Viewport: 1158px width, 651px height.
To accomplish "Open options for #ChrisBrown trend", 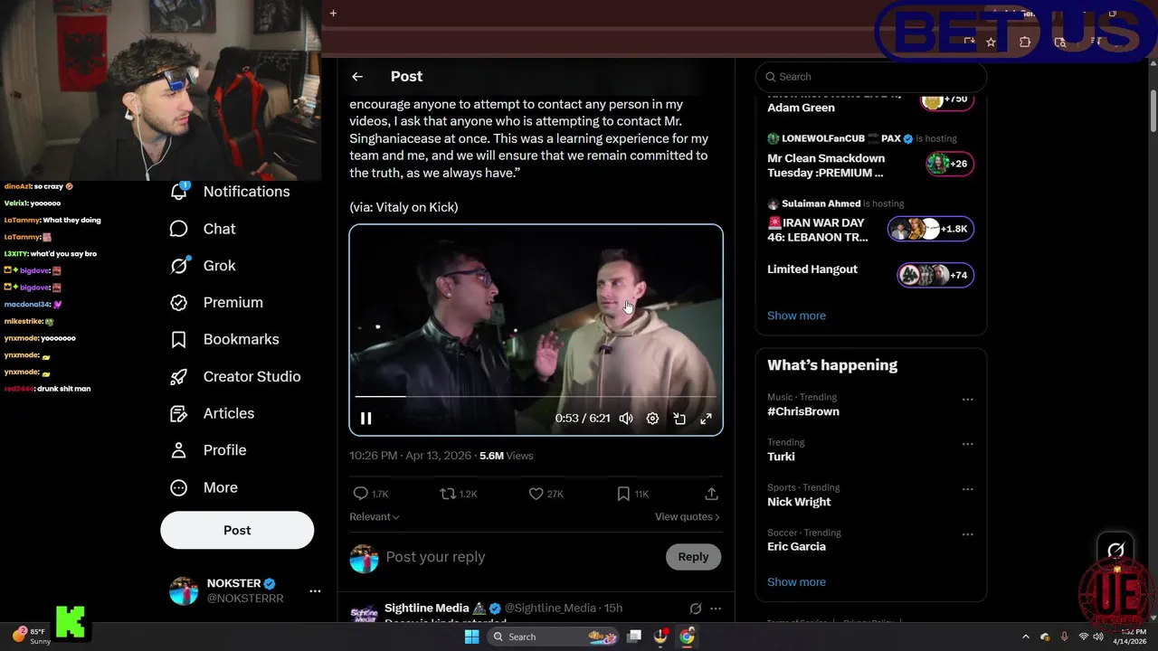I will tap(968, 399).
